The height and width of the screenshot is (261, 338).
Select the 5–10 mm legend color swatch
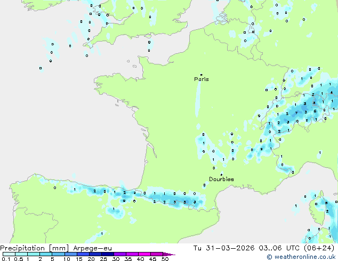pos(58,254)
